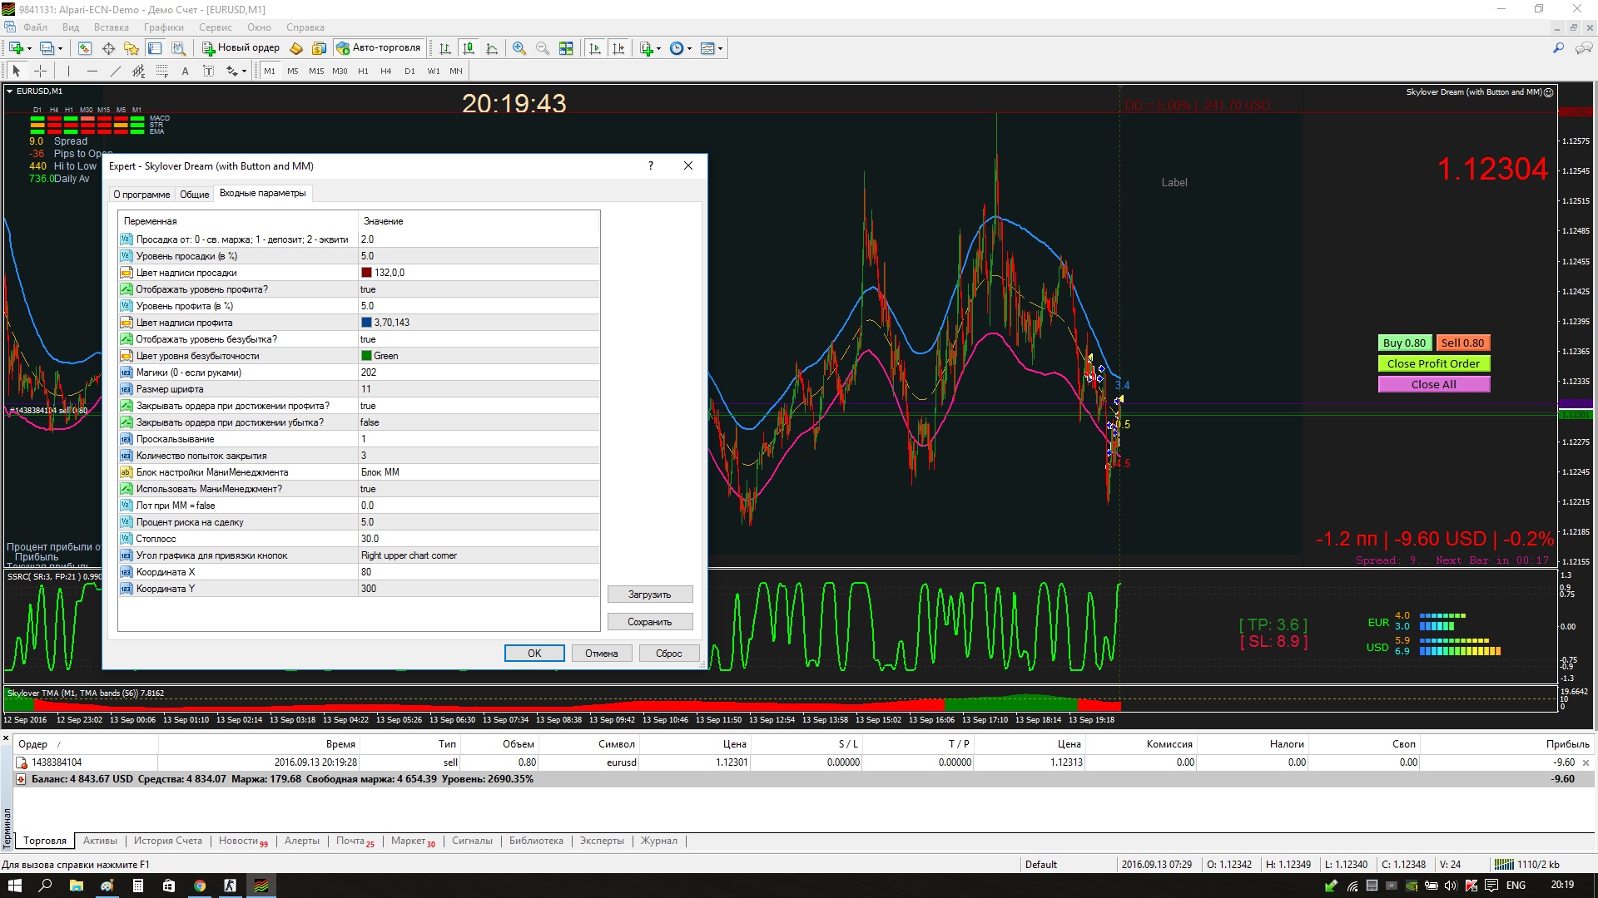Switch timeframe to M15
Viewport: 1598px width, 898px height.
[316, 71]
